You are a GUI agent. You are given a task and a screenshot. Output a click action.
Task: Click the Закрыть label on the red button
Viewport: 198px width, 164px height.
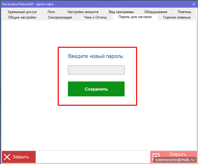pos(20,157)
